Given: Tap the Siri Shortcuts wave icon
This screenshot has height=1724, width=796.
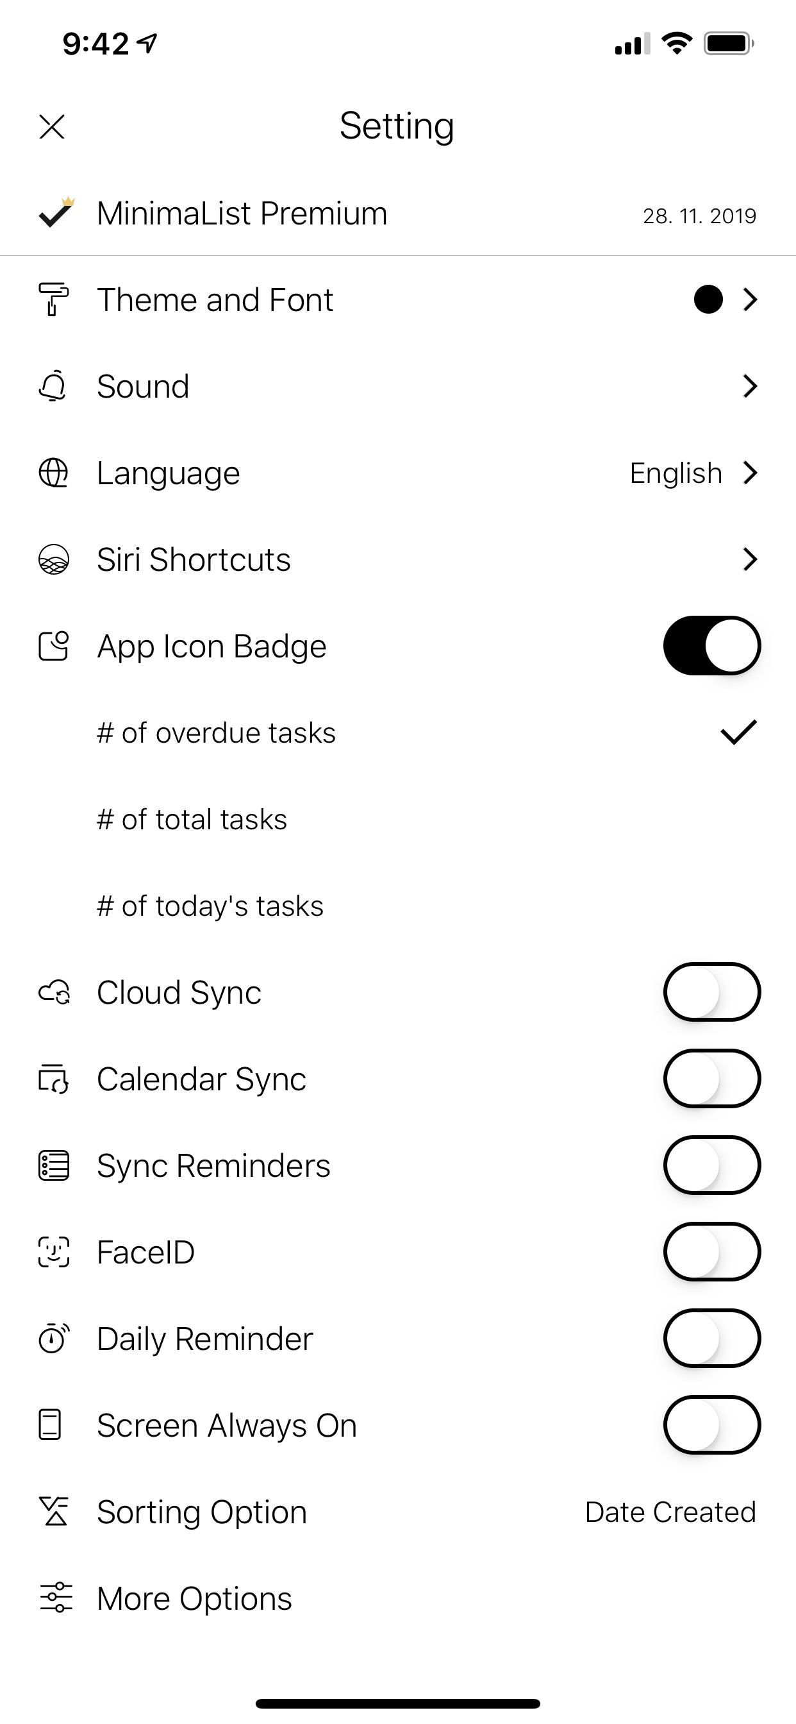Looking at the screenshot, I should (x=53, y=559).
